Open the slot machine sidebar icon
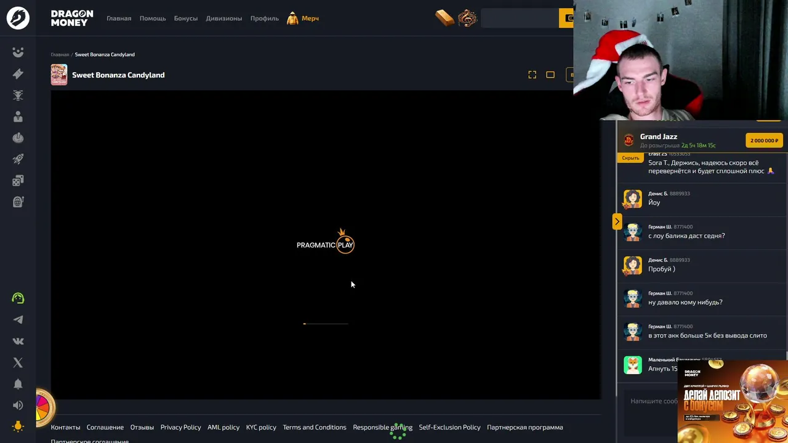Viewport: 788px width, 443px height. pyautogui.click(x=18, y=202)
